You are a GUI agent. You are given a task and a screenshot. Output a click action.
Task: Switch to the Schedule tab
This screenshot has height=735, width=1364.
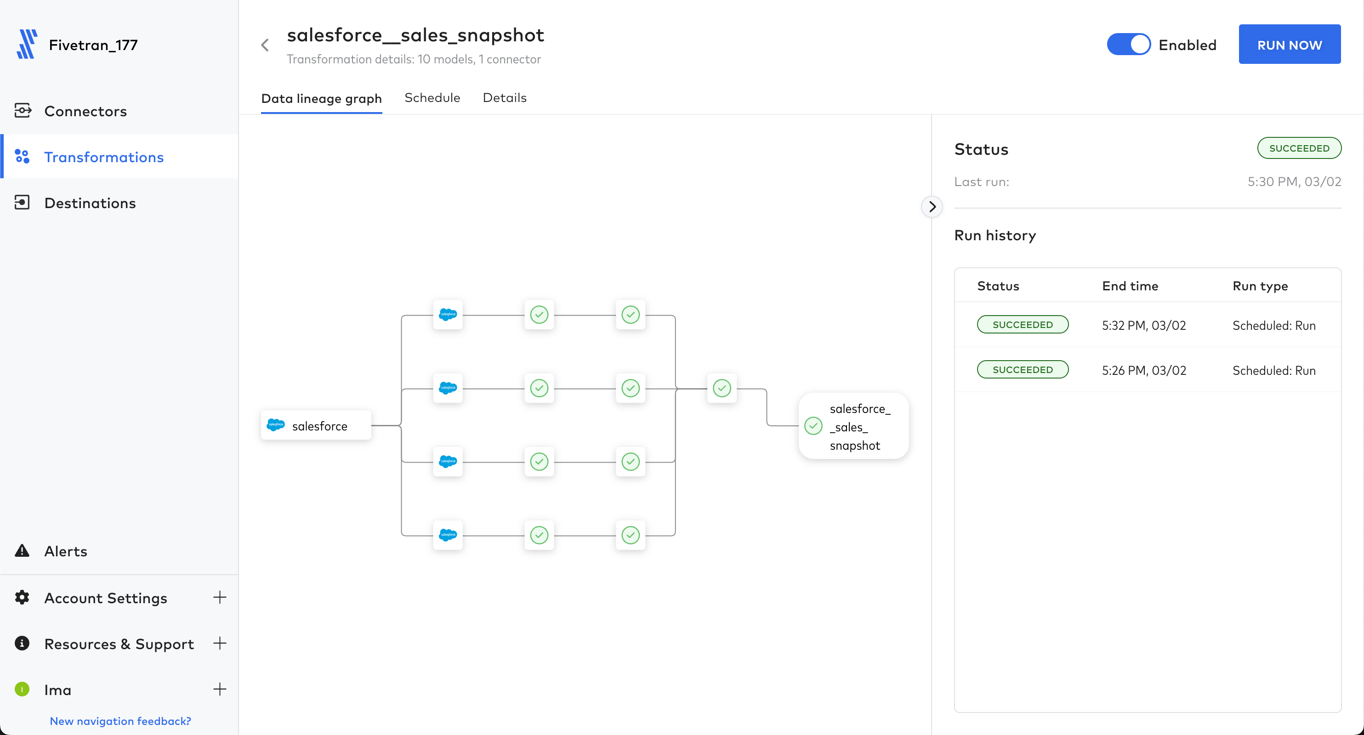point(432,98)
